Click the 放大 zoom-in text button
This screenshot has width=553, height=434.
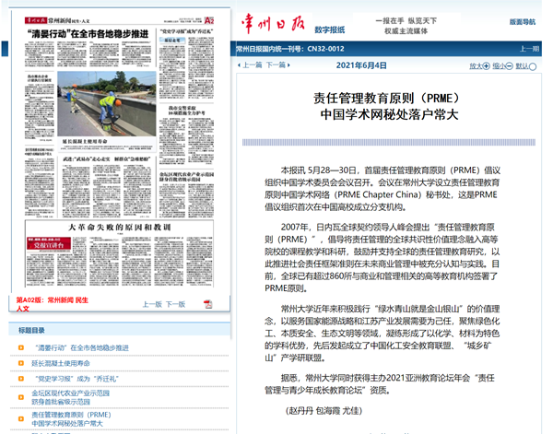coord(476,65)
